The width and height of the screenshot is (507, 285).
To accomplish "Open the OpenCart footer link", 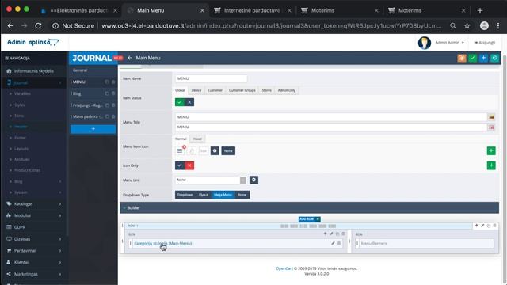I will [x=284, y=268].
